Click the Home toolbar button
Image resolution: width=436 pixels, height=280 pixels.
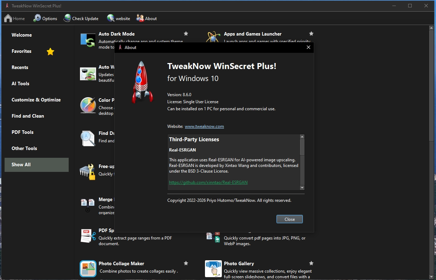click(x=14, y=18)
